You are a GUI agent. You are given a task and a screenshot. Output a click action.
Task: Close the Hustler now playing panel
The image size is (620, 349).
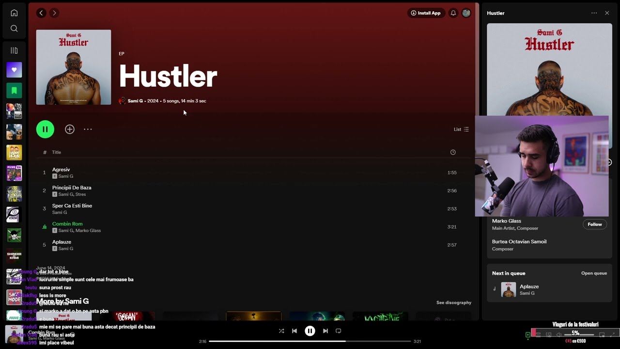tap(607, 13)
